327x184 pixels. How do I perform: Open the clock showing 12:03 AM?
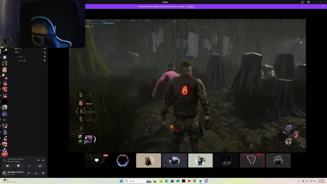point(321,181)
